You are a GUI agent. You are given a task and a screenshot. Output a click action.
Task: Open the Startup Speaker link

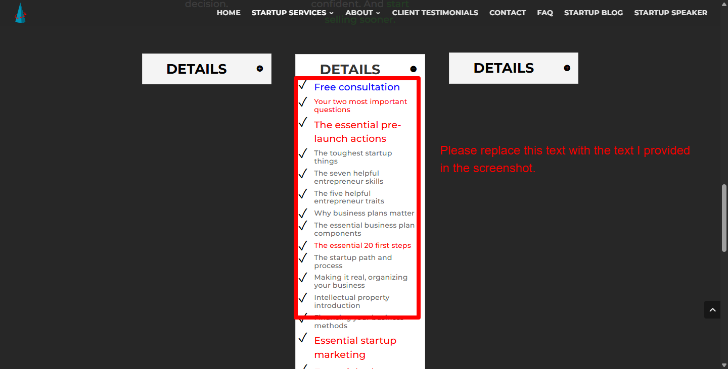pyautogui.click(x=670, y=13)
